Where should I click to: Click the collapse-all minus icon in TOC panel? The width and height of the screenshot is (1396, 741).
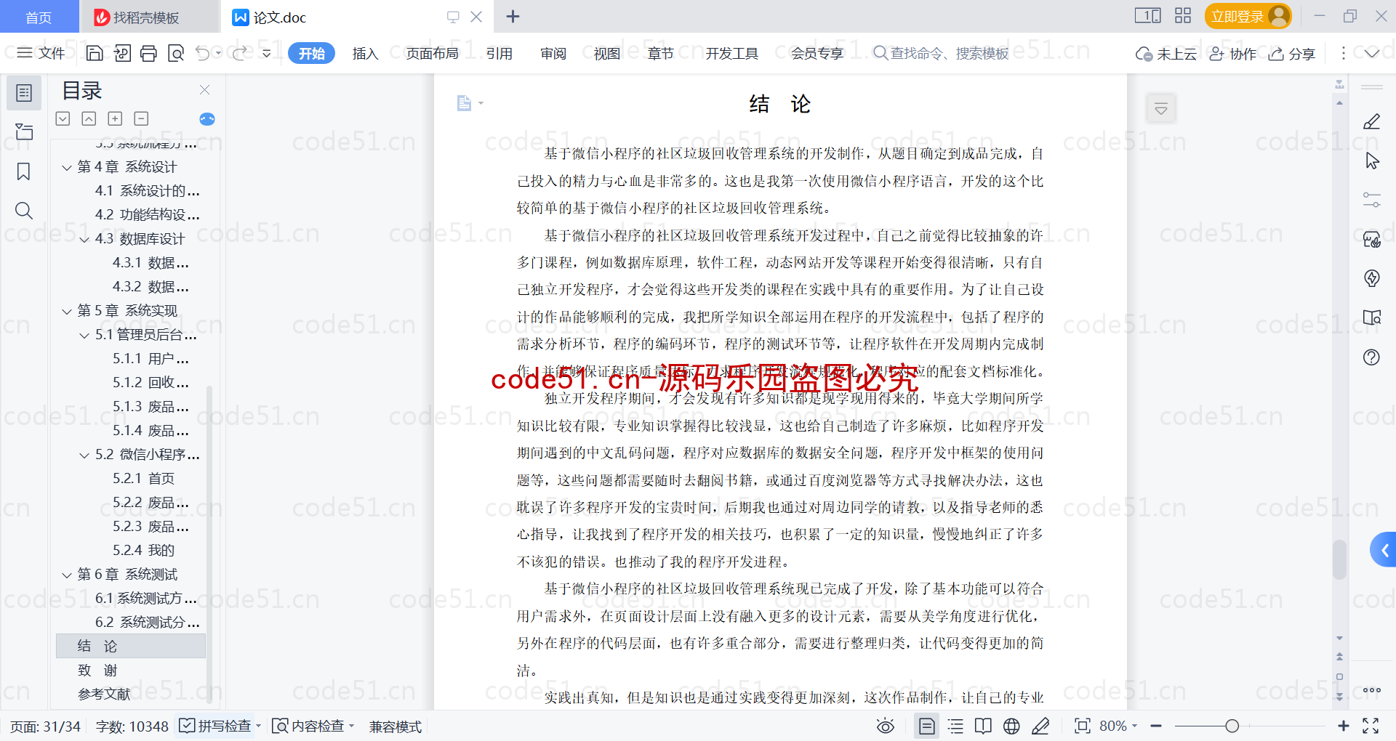tap(141, 118)
